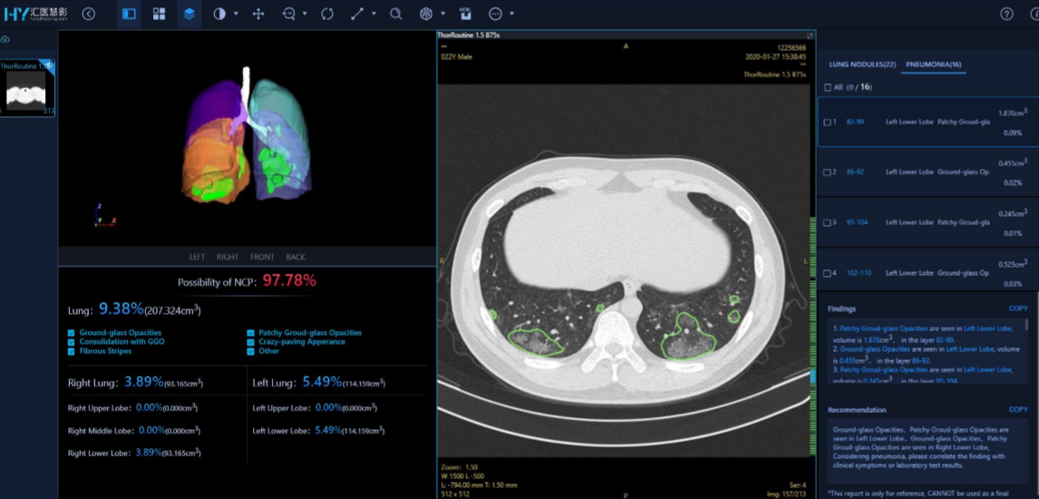The image size is (1039, 499).
Task: Select the ThorRoutine series thumbnail
Action: pyautogui.click(x=26, y=89)
